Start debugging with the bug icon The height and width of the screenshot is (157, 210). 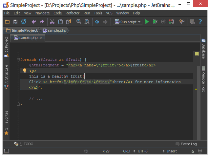coord(155,22)
